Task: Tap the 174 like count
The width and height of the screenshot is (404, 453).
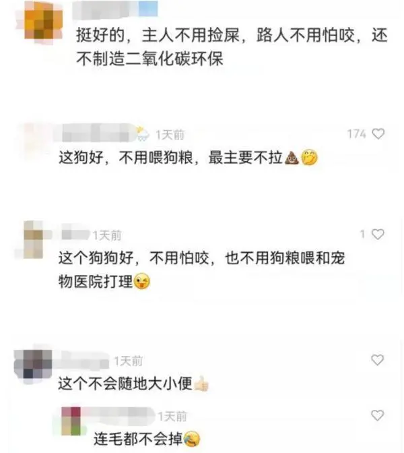Action: [357, 133]
